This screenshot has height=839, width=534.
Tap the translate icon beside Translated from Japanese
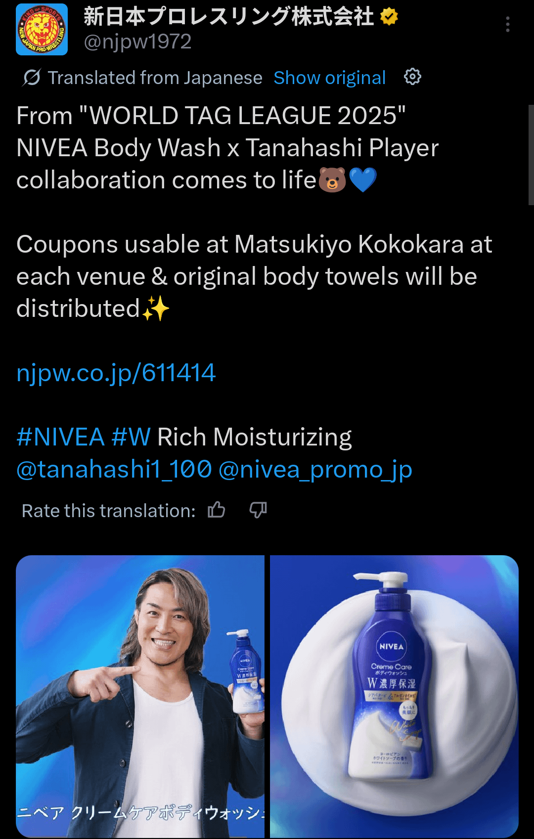(x=32, y=77)
